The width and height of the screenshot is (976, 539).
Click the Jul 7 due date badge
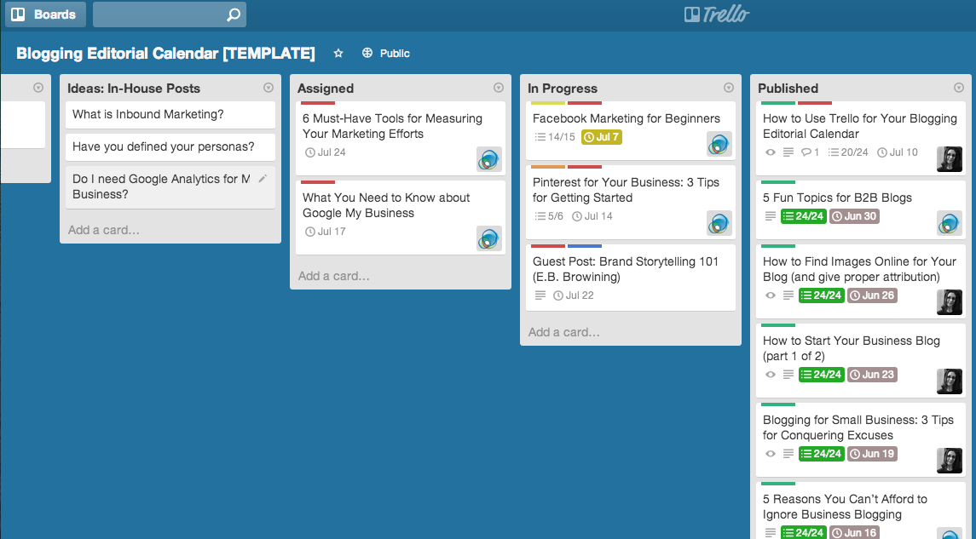[602, 137]
